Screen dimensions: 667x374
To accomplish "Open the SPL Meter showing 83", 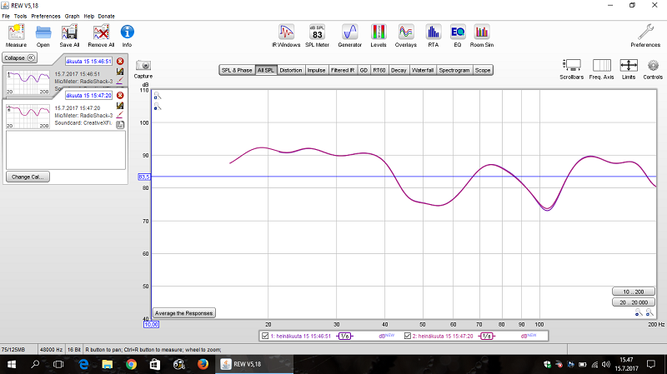I will (x=318, y=35).
